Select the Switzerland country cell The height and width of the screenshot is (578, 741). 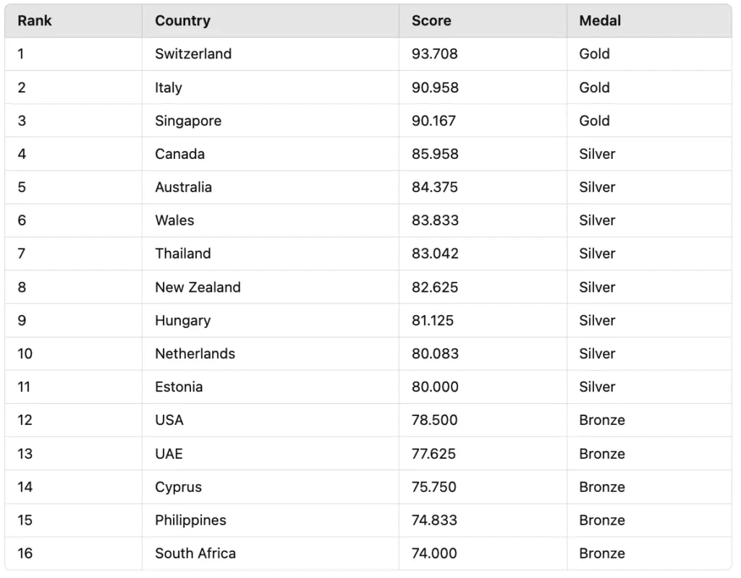point(193,54)
